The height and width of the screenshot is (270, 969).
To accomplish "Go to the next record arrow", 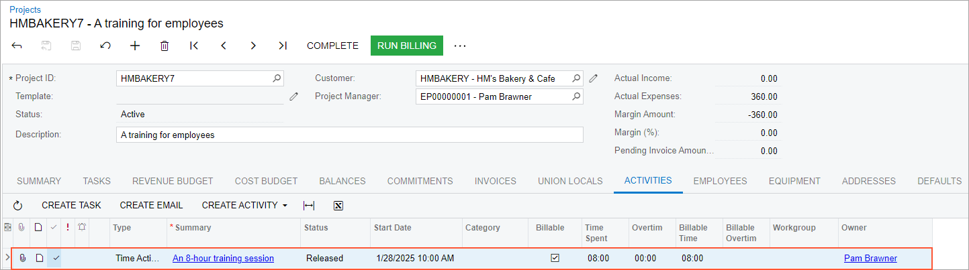I will click(x=253, y=46).
